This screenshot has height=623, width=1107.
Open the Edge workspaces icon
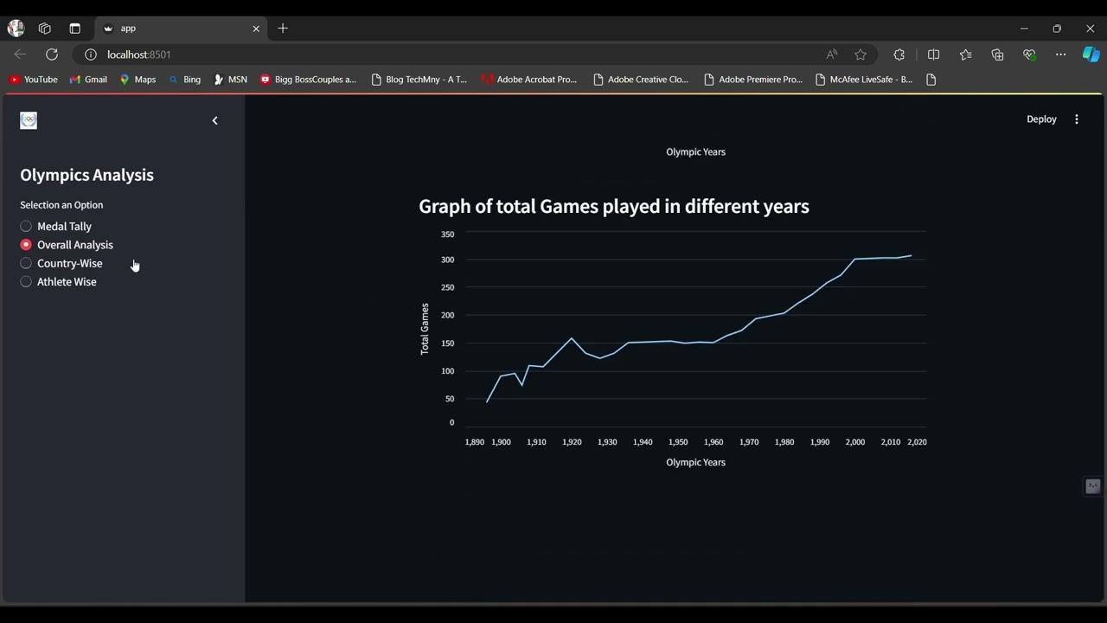[x=45, y=29]
